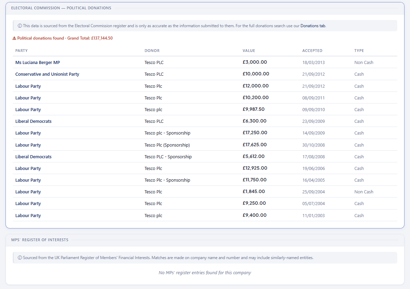Click donor 'Tesco Plc (Sponsorship)'
This screenshot has width=410, height=289.
(167, 145)
